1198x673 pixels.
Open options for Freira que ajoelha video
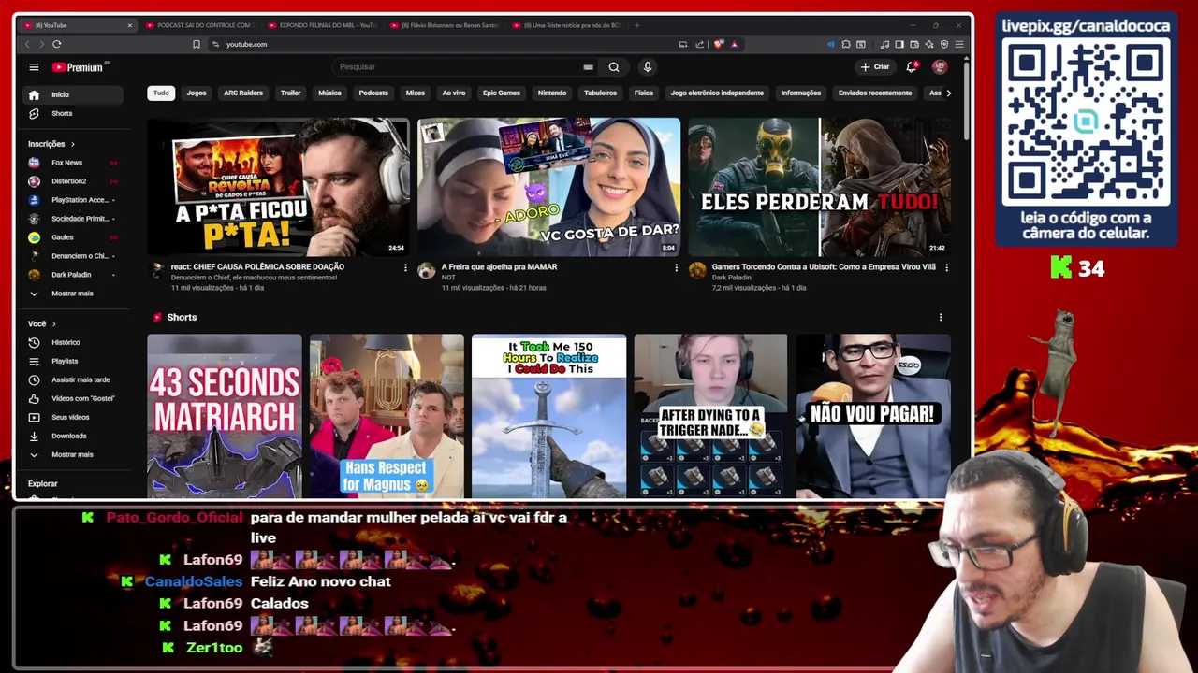pyautogui.click(x=676, y=268)
